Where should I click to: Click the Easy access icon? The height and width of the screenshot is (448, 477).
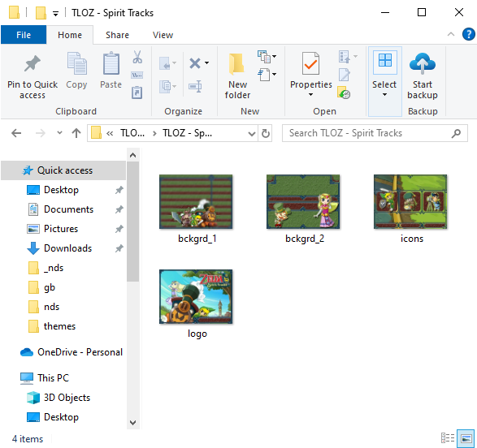point(264,75)
